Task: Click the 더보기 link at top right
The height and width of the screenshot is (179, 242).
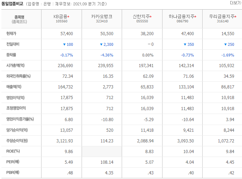Action: (x=236, y=2)
